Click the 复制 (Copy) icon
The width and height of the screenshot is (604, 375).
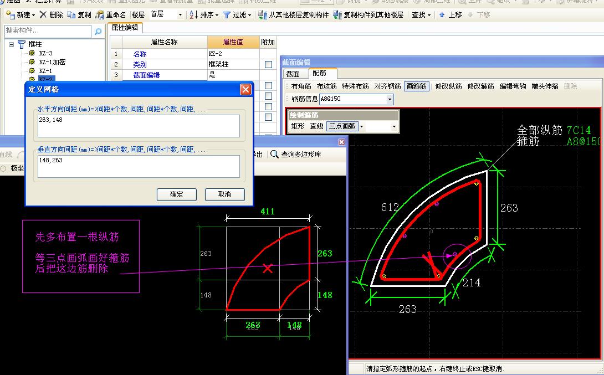(71, 14)
